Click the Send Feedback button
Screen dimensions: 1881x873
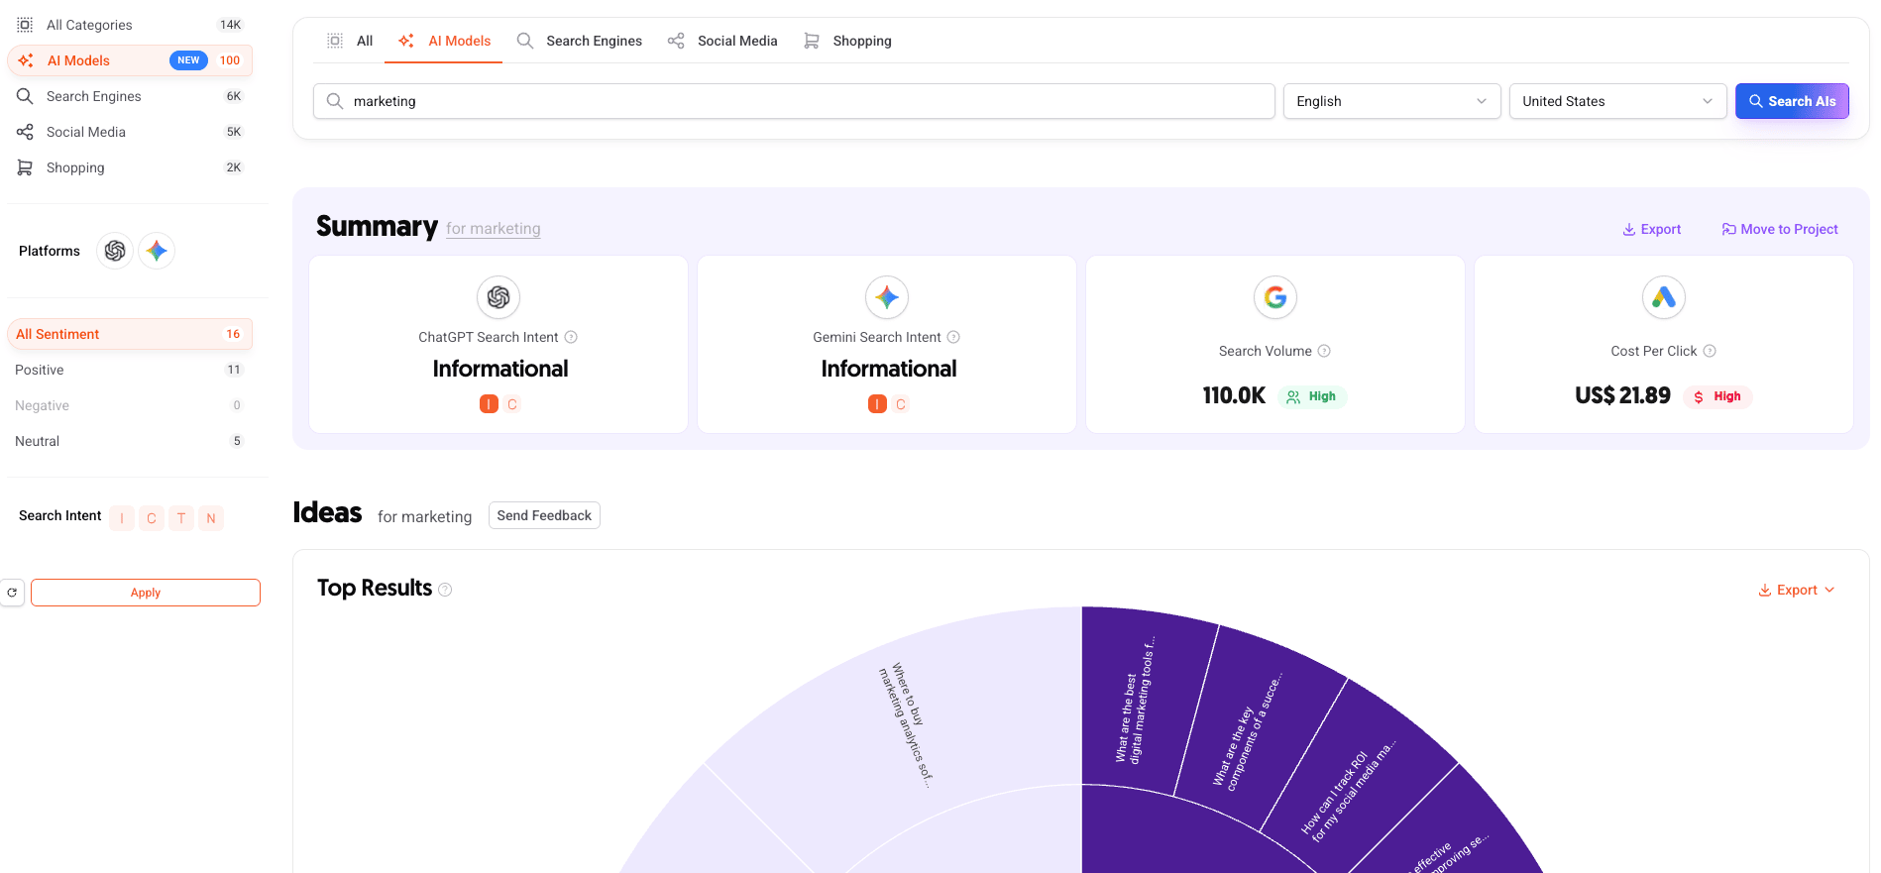[544, 515]
